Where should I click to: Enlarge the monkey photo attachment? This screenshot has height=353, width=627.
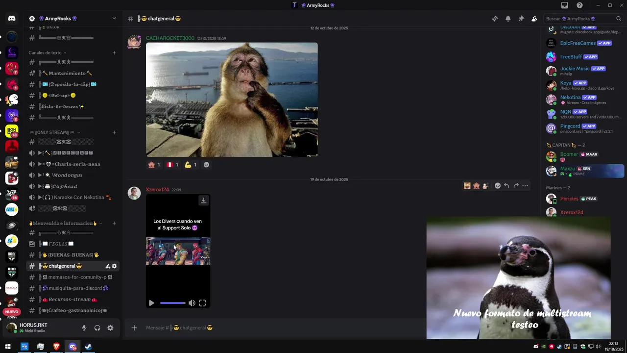232,100
